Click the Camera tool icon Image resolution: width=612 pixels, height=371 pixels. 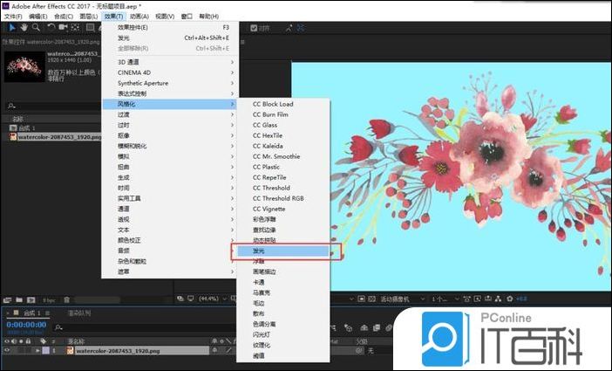tap(64, 28)
